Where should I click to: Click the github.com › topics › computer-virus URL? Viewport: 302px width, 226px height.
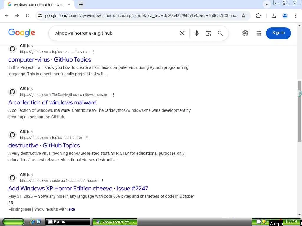tap(54, 52)
